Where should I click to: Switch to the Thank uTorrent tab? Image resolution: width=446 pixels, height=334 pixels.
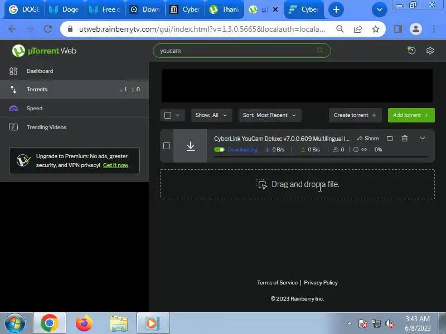225,9
